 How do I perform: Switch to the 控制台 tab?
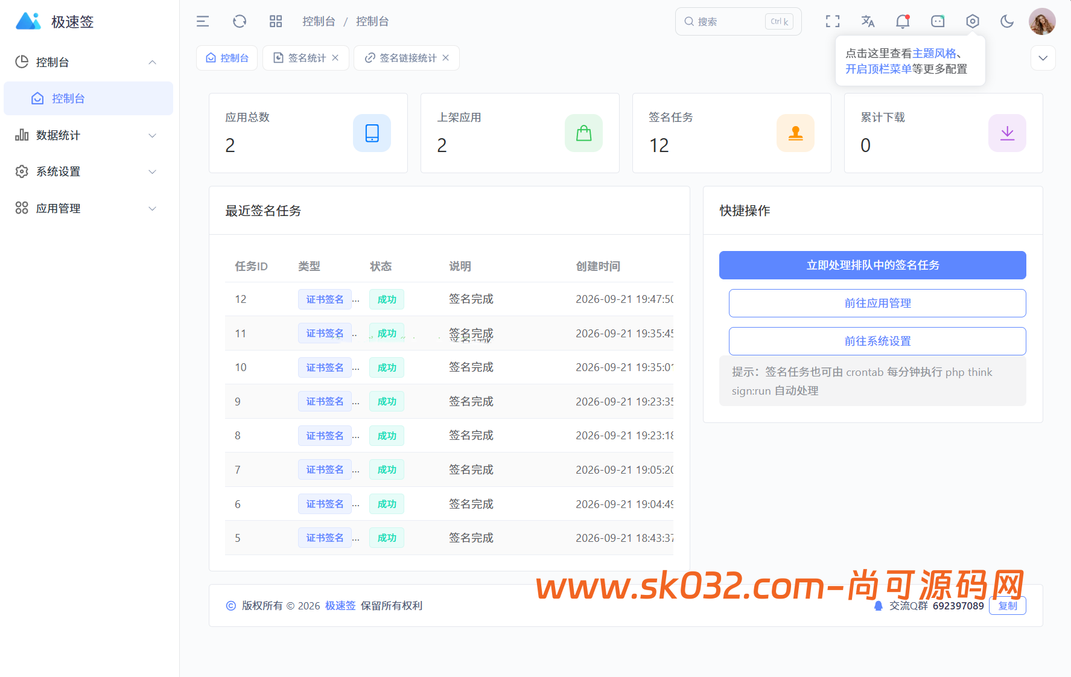[227, 58]
